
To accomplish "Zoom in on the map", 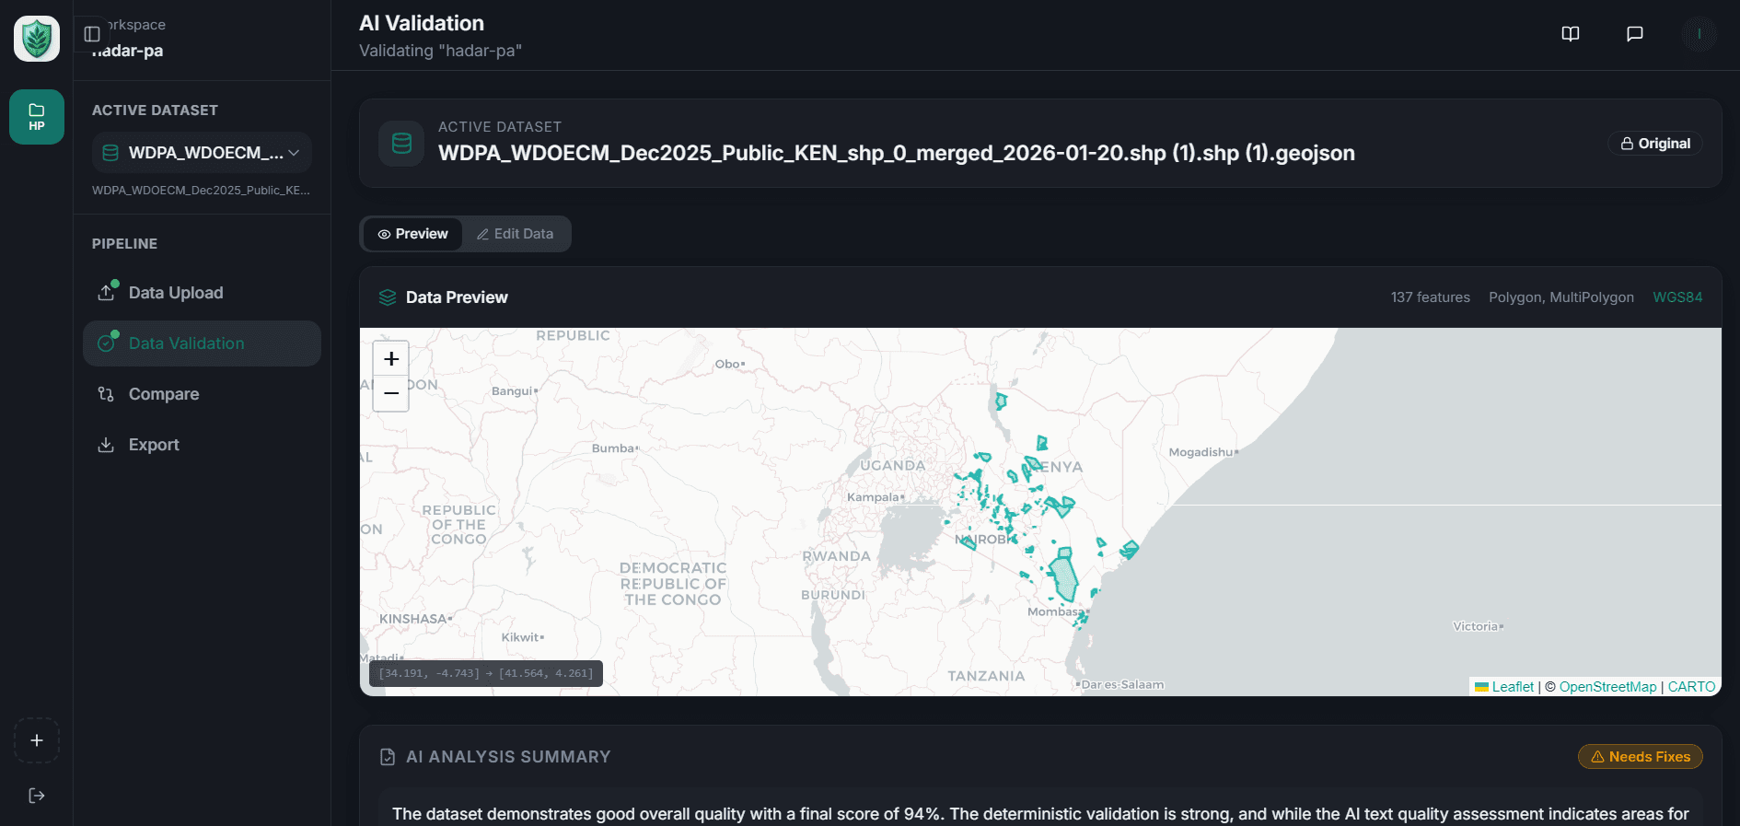I will pyautogui.click(x=391, y=358).
